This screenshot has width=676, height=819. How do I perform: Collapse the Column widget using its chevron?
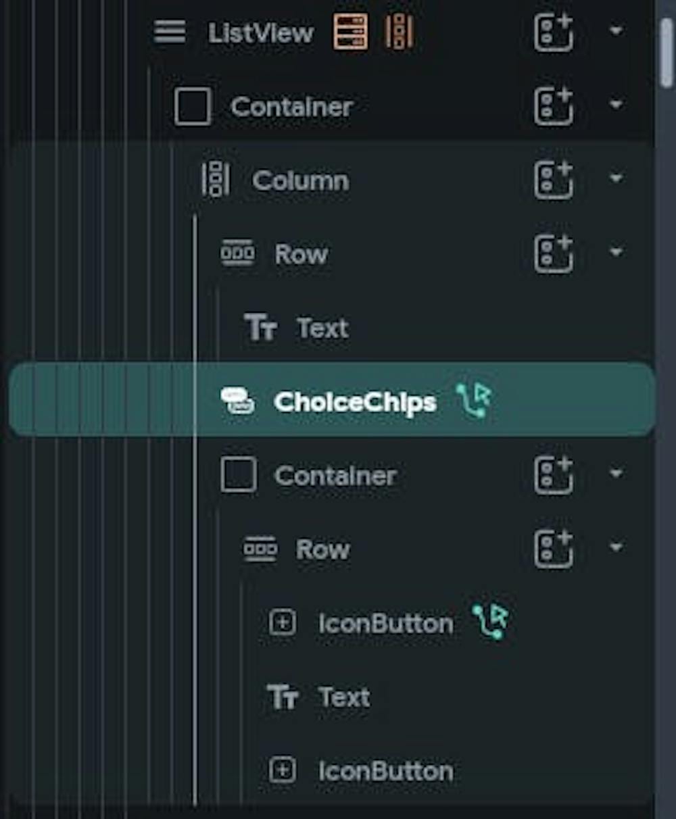tap(615, 178)
